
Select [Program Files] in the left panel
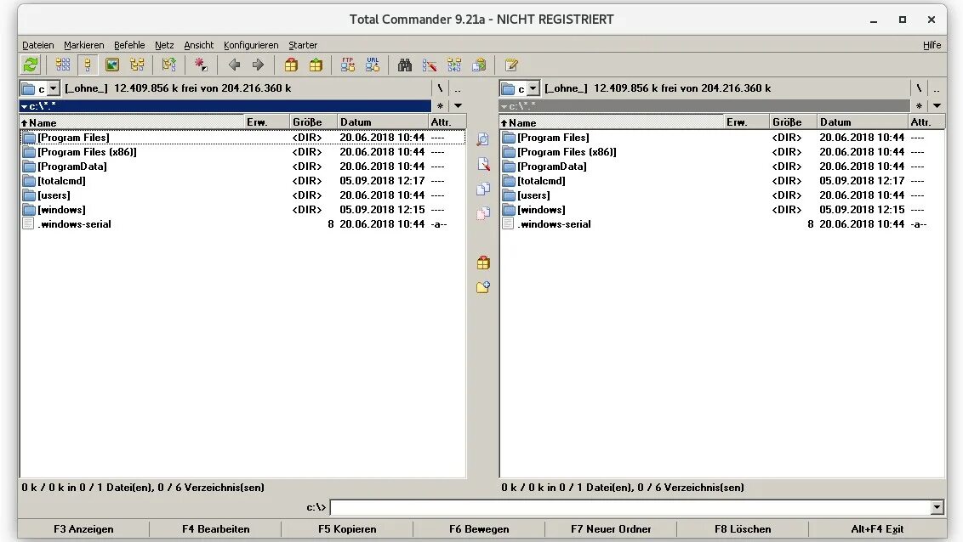point(242,138)
